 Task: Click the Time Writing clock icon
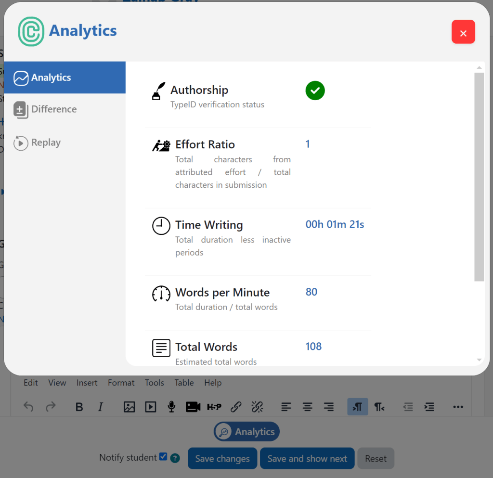pyautogui.click(x=161, y=226)
